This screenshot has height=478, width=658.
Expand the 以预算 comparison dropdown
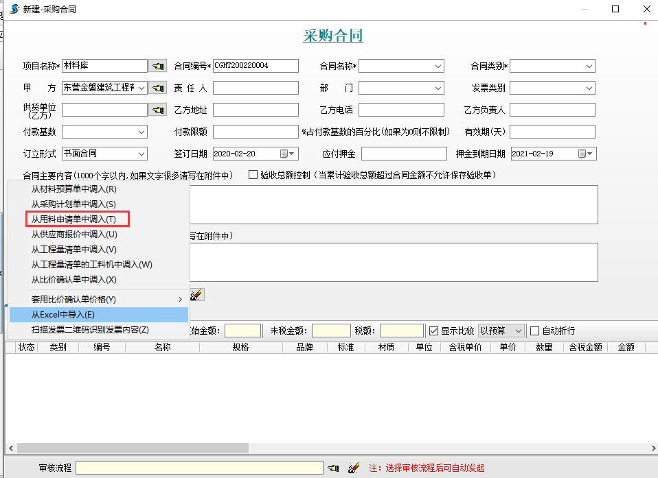point(518,331)
